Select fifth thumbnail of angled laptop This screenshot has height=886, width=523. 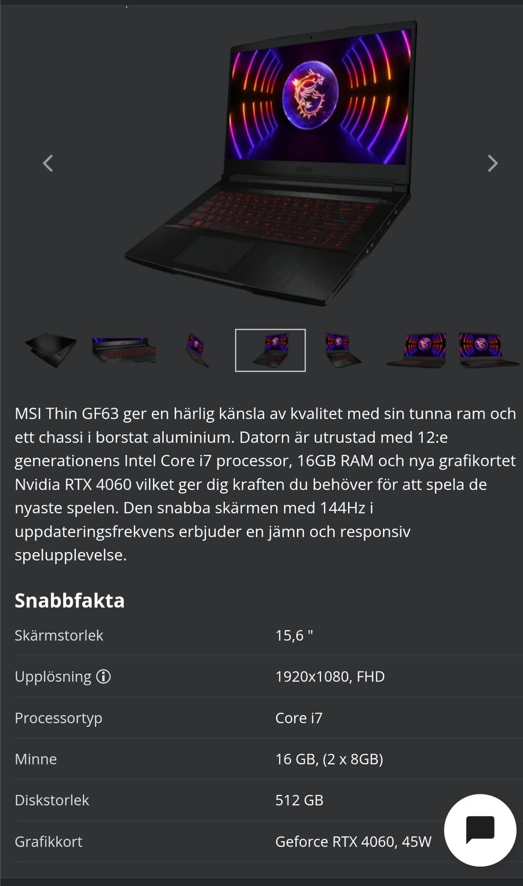coord(343,350)
